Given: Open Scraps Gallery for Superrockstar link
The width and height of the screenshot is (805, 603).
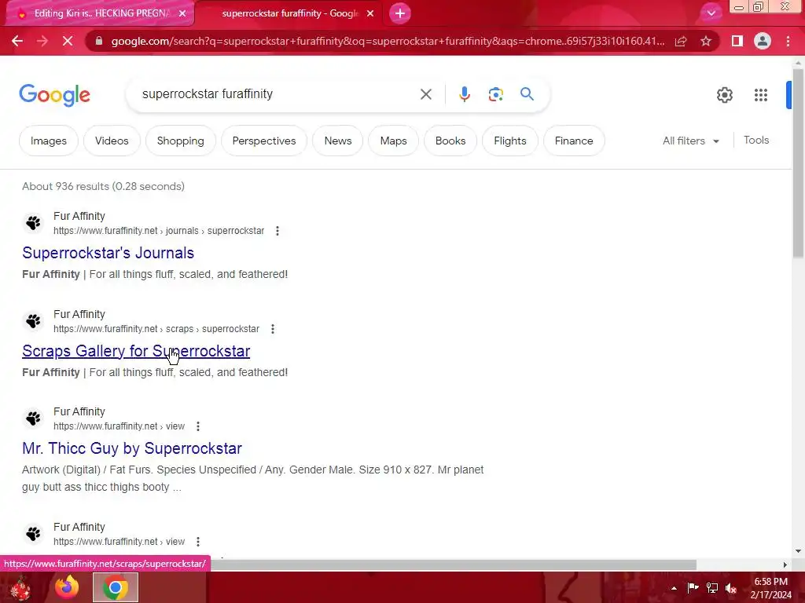Looking at the screenshot, I should pos(136,351).
